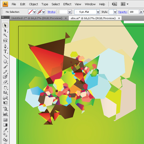Screen dimensions: 144x144
Task: Expand the collapsed Tools panel arrows
Action: (3, 17)
